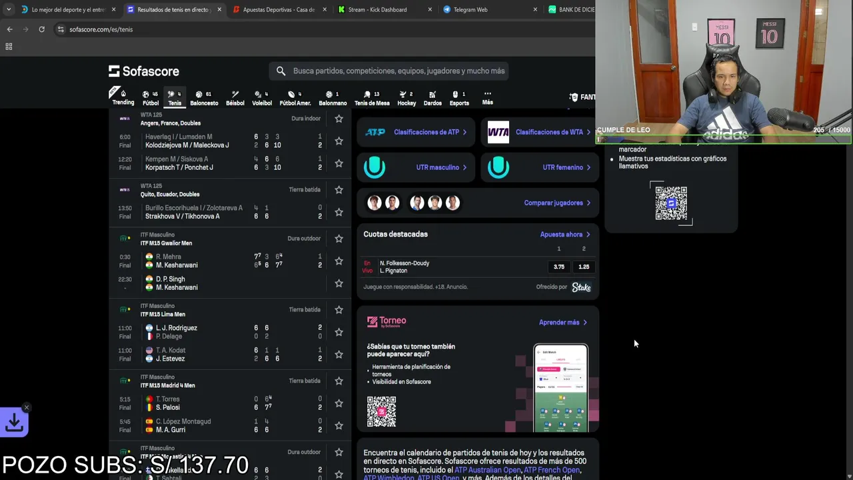The height and width of the screenshot is (480, 853).
Task: Close the Resultados de tenis tab
Action: pyautogui.click(x=219, y=10)
